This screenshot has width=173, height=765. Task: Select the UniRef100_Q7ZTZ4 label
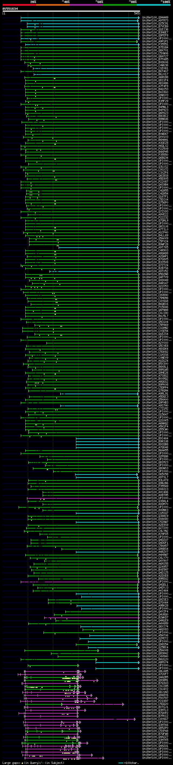point(155,265)
